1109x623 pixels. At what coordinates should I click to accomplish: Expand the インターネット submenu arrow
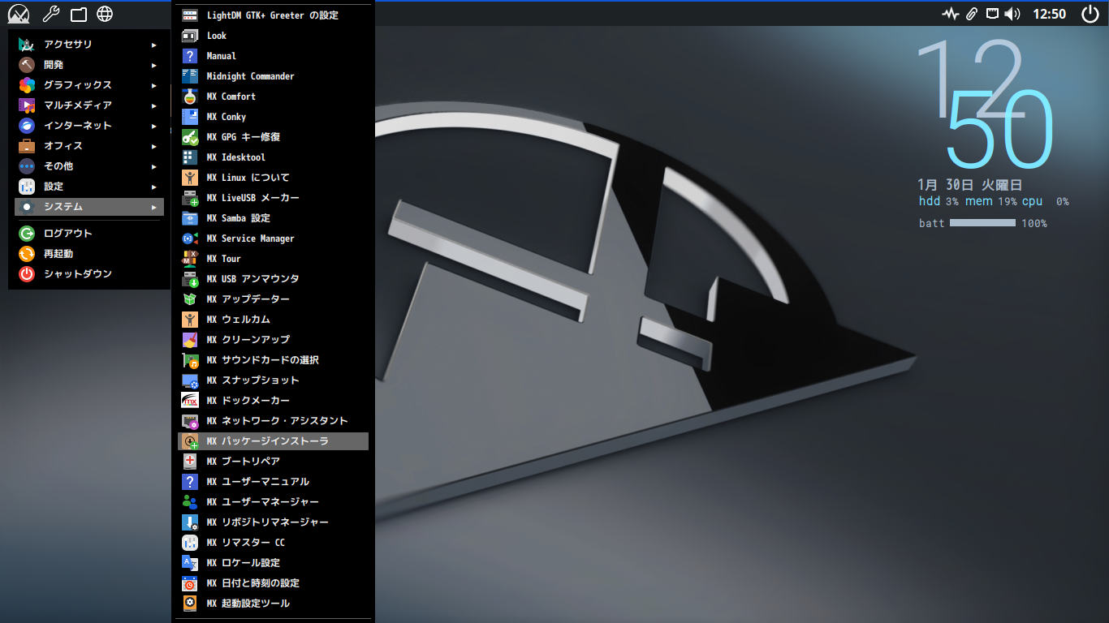point(154,127)
